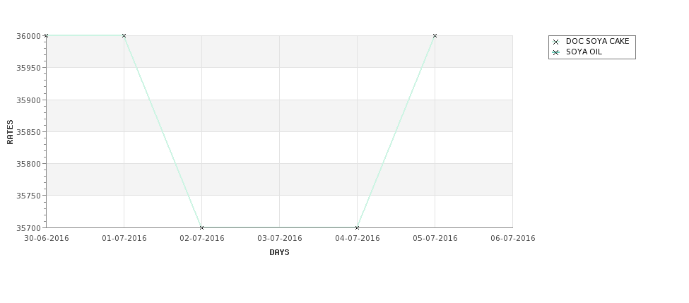Click the SOYA OIL legend marker
The image size is (689, 303).
[x=556, y=52]
